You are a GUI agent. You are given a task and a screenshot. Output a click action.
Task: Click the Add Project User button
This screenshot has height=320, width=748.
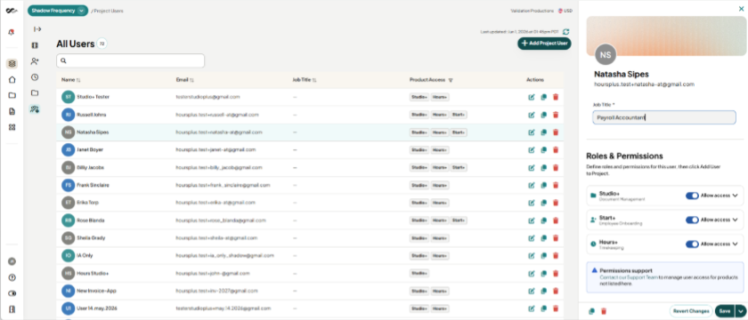click(544, 44)
